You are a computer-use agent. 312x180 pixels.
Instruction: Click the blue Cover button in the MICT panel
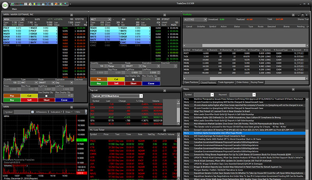(151, 84)
